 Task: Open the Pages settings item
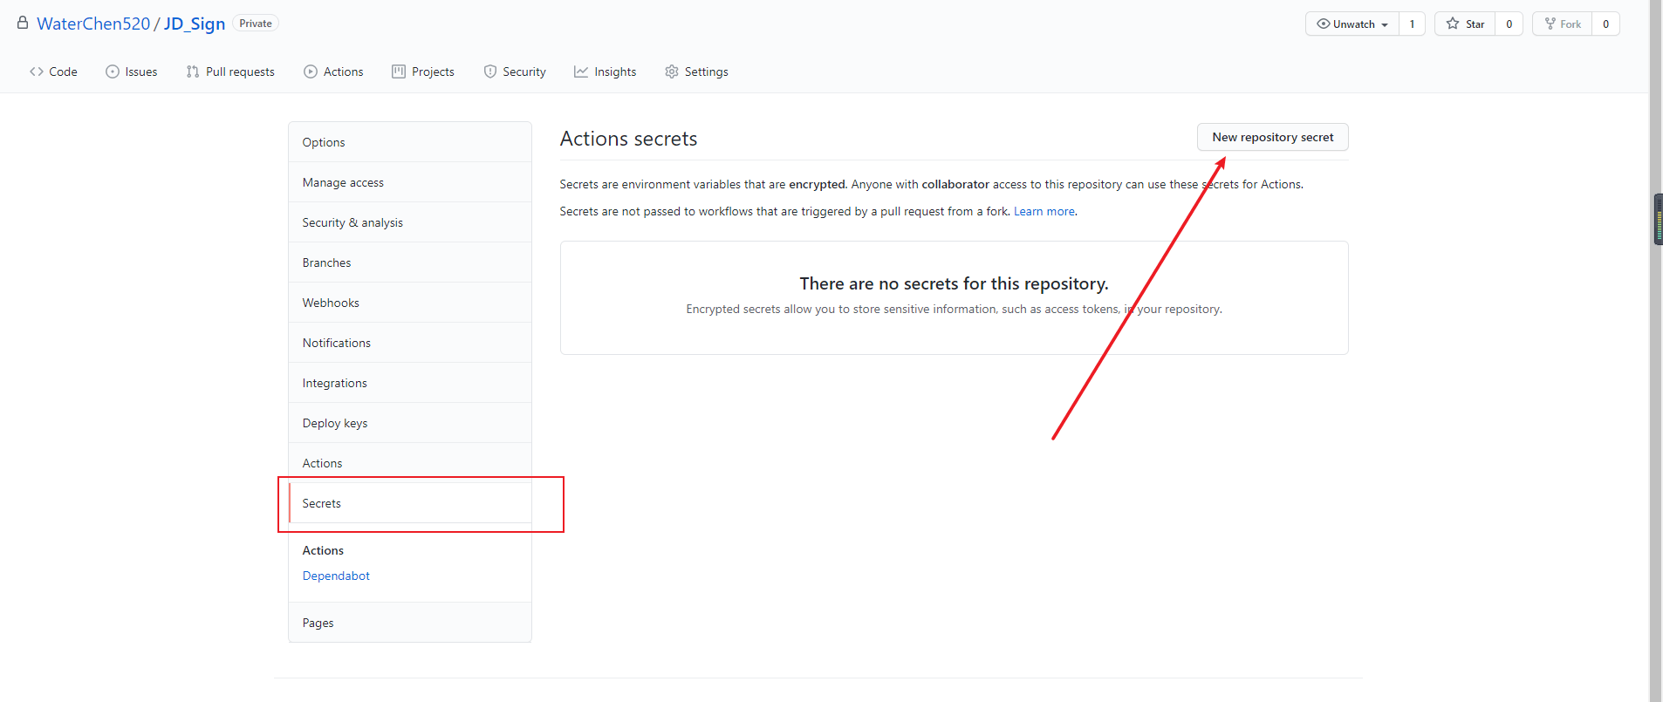coord(318,623)
